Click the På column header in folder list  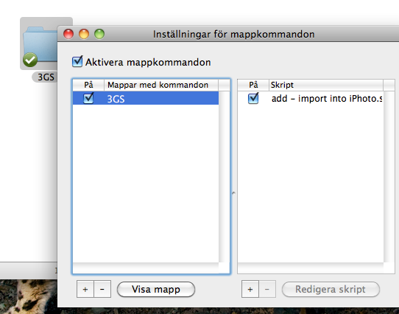88,85
